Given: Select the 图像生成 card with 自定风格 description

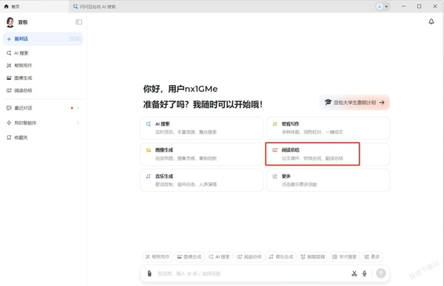Looking at the screenshot, I should point(201,154).
